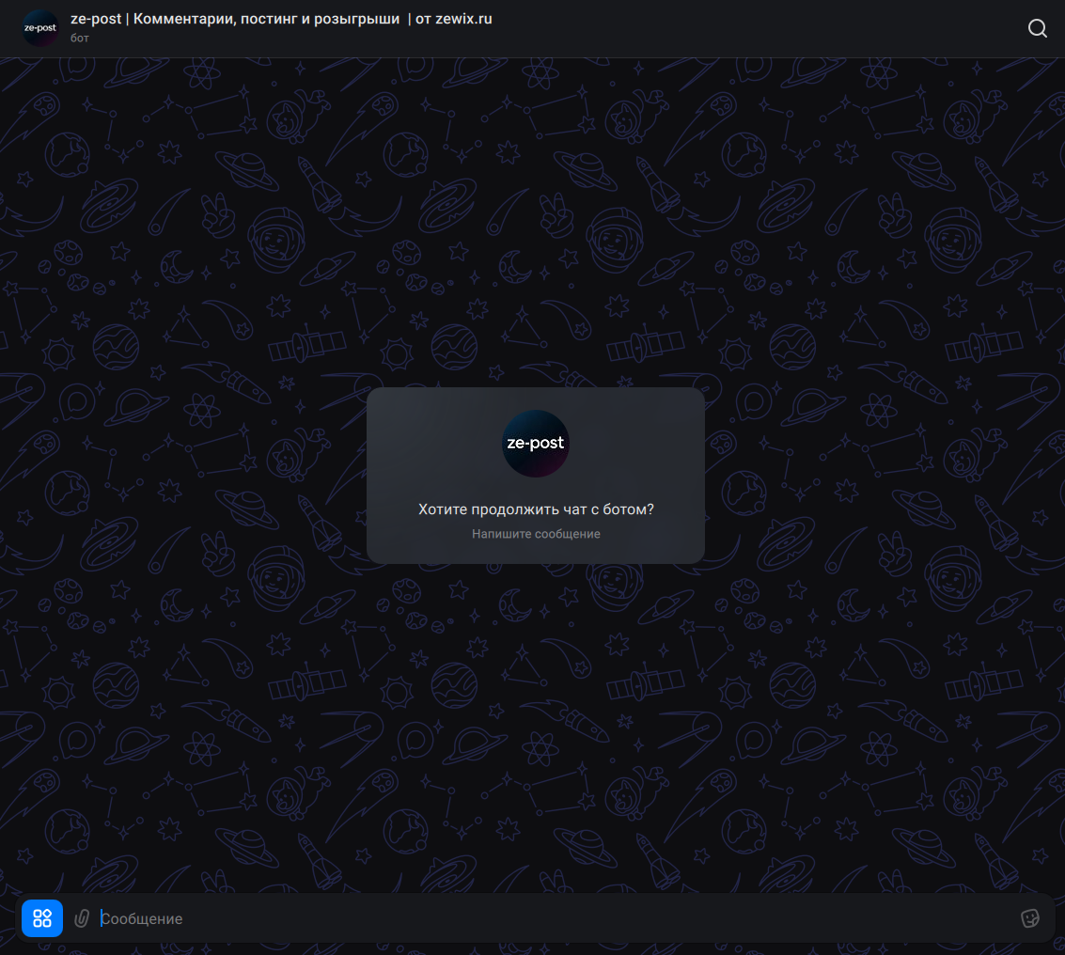1065x955 pixels.
Task: Click the ze-post logo in the center card
Action: click(x=536, y=444)
